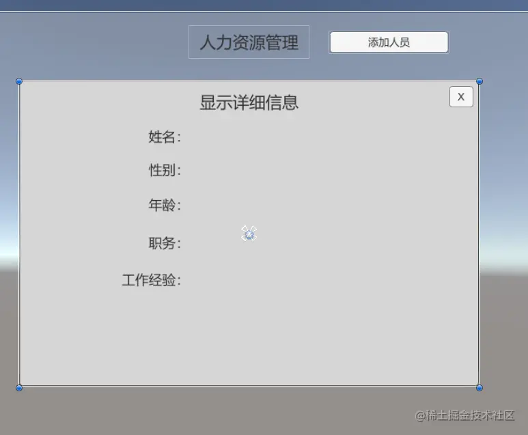Select the 人力资源管理 title text
The image size is (528, 435).
click(x=249, y=43)
